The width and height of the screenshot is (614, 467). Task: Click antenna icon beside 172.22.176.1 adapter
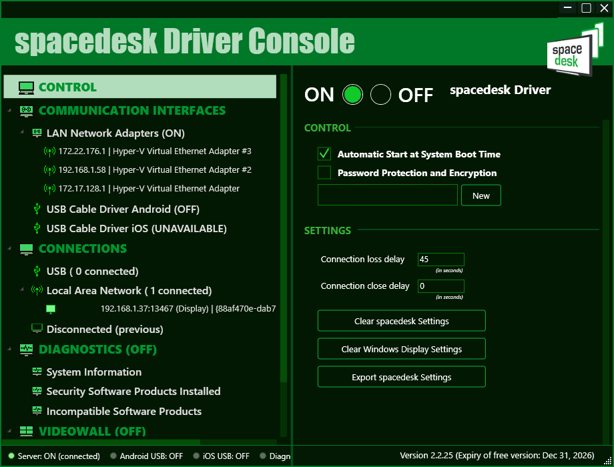tap(49, 151)
